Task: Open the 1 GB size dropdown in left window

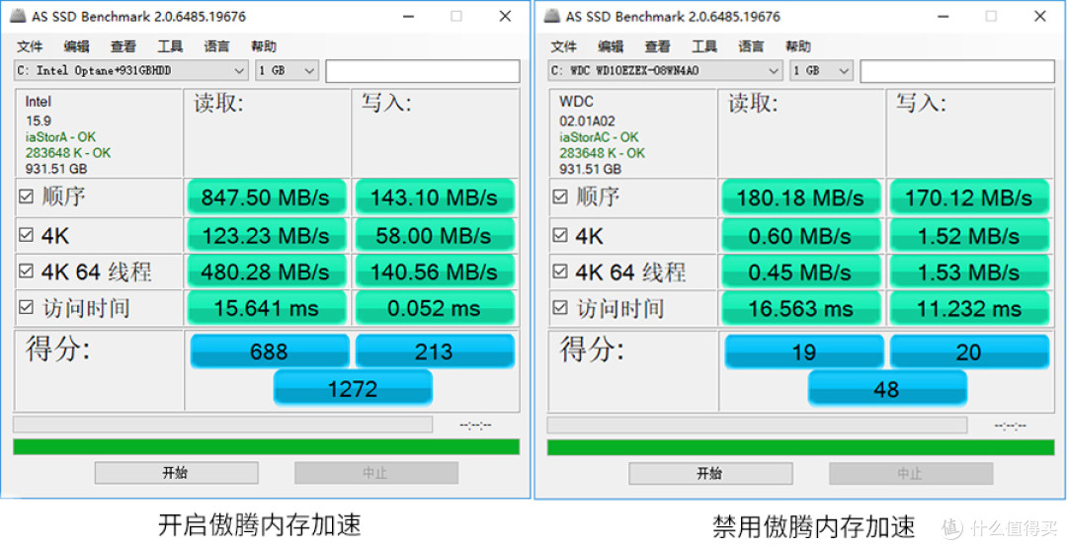Action: [287, 70]
